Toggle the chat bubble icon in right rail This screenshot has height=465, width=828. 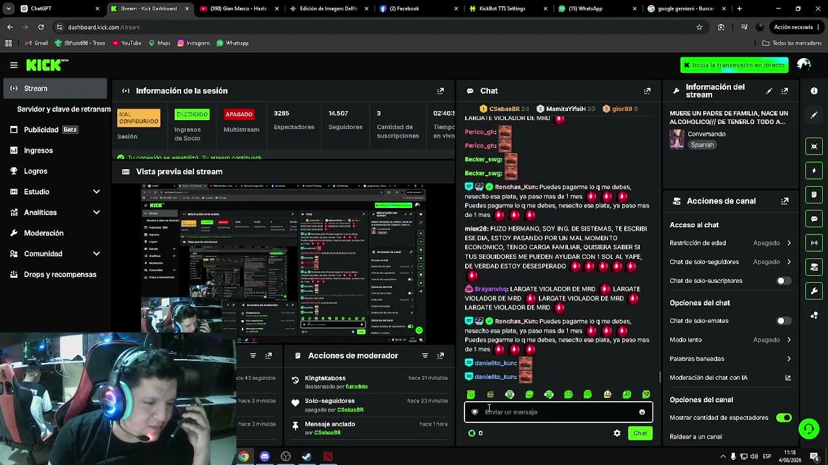pyautogui.click(x=814, y=219)
